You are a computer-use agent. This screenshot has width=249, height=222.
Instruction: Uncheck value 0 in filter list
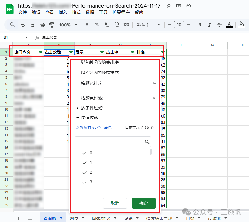pyautogui.click(x=85, y=153)
